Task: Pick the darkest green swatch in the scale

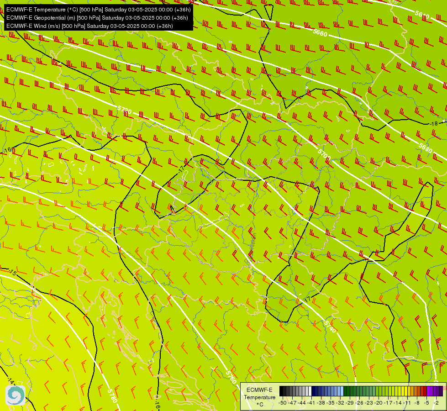Action: coord(345,391)
